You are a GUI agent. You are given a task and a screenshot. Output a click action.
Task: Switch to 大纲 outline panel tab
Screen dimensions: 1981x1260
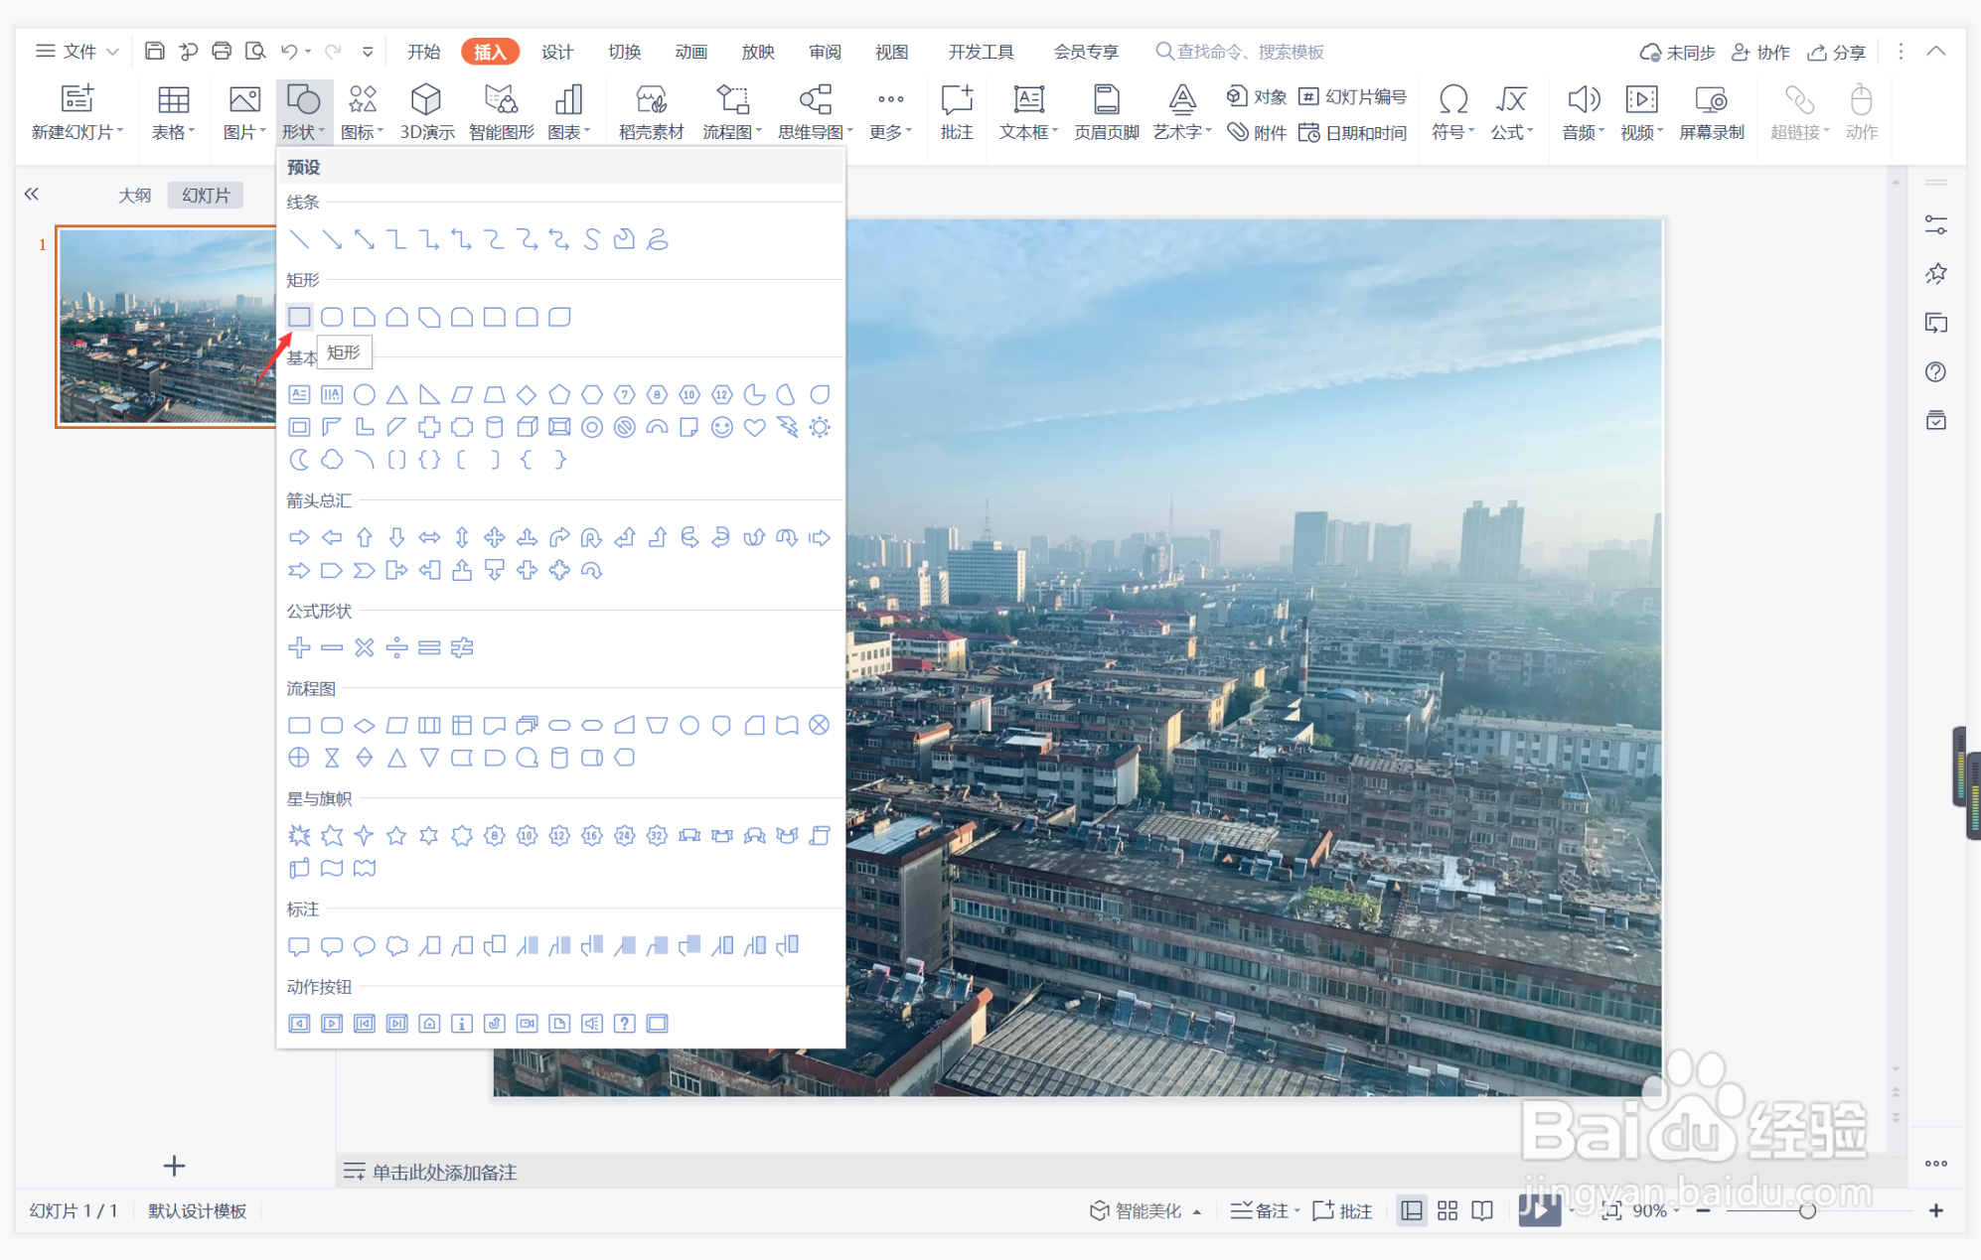point(135,195)
